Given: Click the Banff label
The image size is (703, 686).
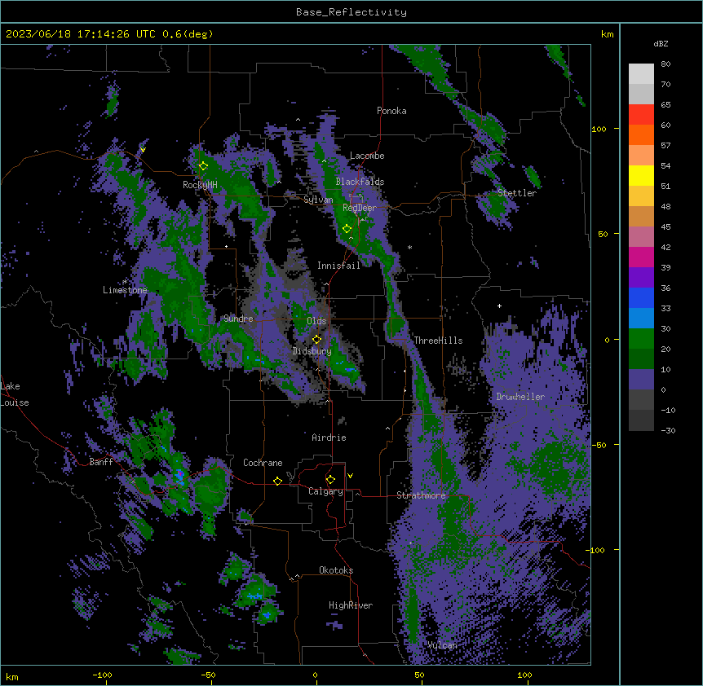Looking at the screenshot, I should (x=101, y=462).
